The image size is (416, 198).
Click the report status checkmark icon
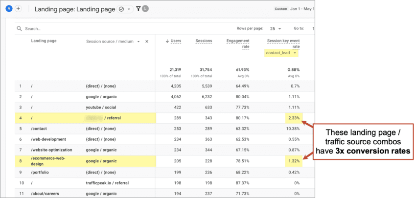121,9
